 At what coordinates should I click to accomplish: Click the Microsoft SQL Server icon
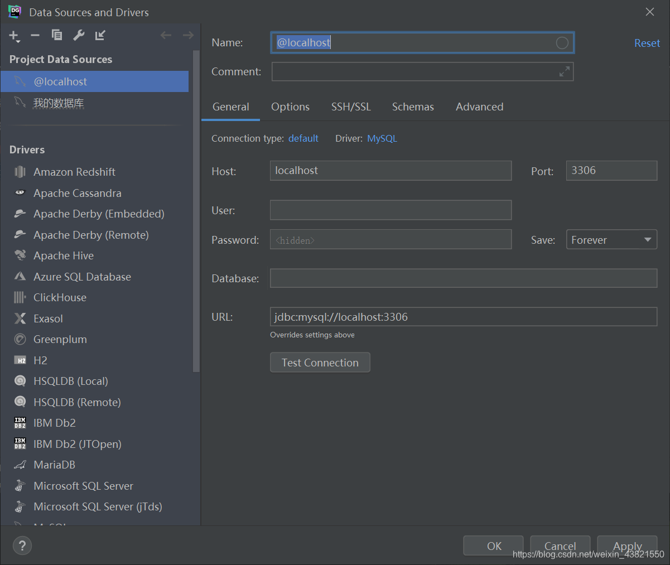(20, 486)
